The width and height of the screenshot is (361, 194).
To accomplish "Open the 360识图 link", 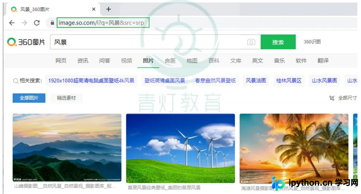I will (x=312, y=42).
